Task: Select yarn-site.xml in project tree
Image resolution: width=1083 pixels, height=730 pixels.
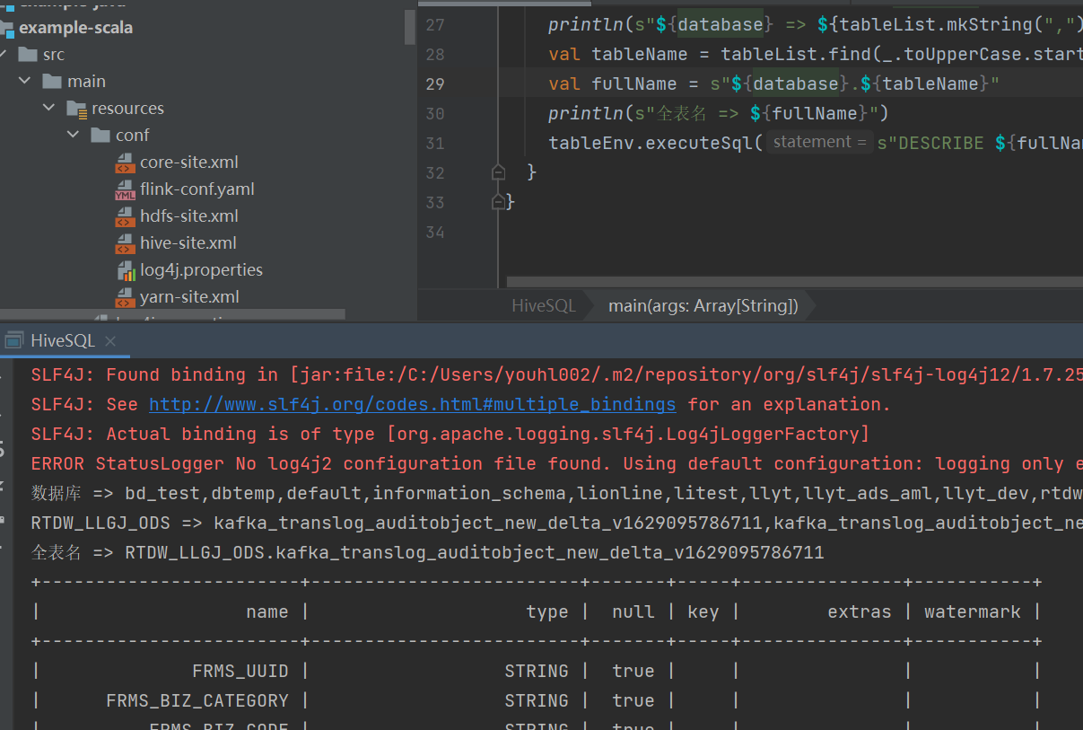Action: 189,297
